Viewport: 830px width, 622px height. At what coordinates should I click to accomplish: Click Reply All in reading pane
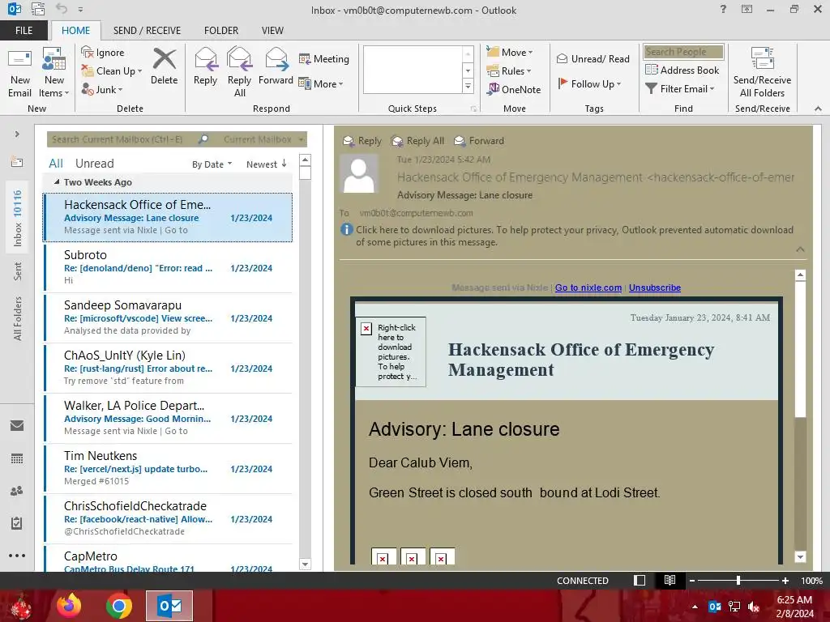pos(417,141)
